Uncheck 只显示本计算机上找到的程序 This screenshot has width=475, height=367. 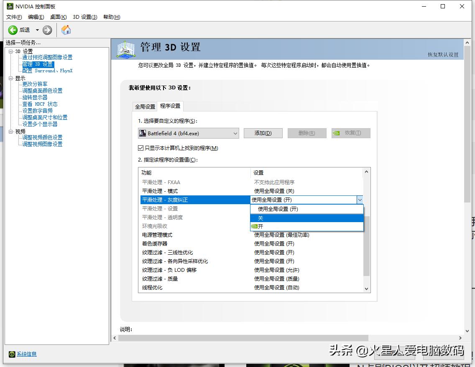pyautogui.click(x=140, y=148)
